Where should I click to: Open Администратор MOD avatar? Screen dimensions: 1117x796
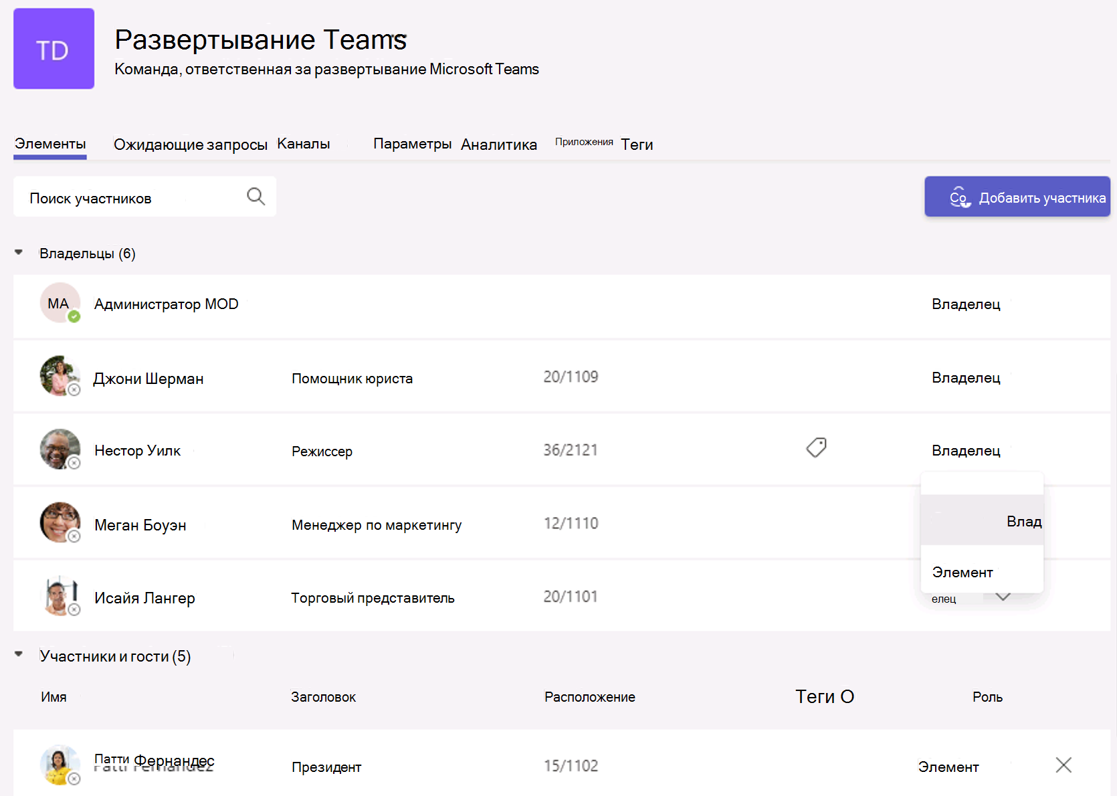click(x=60, y=303)
